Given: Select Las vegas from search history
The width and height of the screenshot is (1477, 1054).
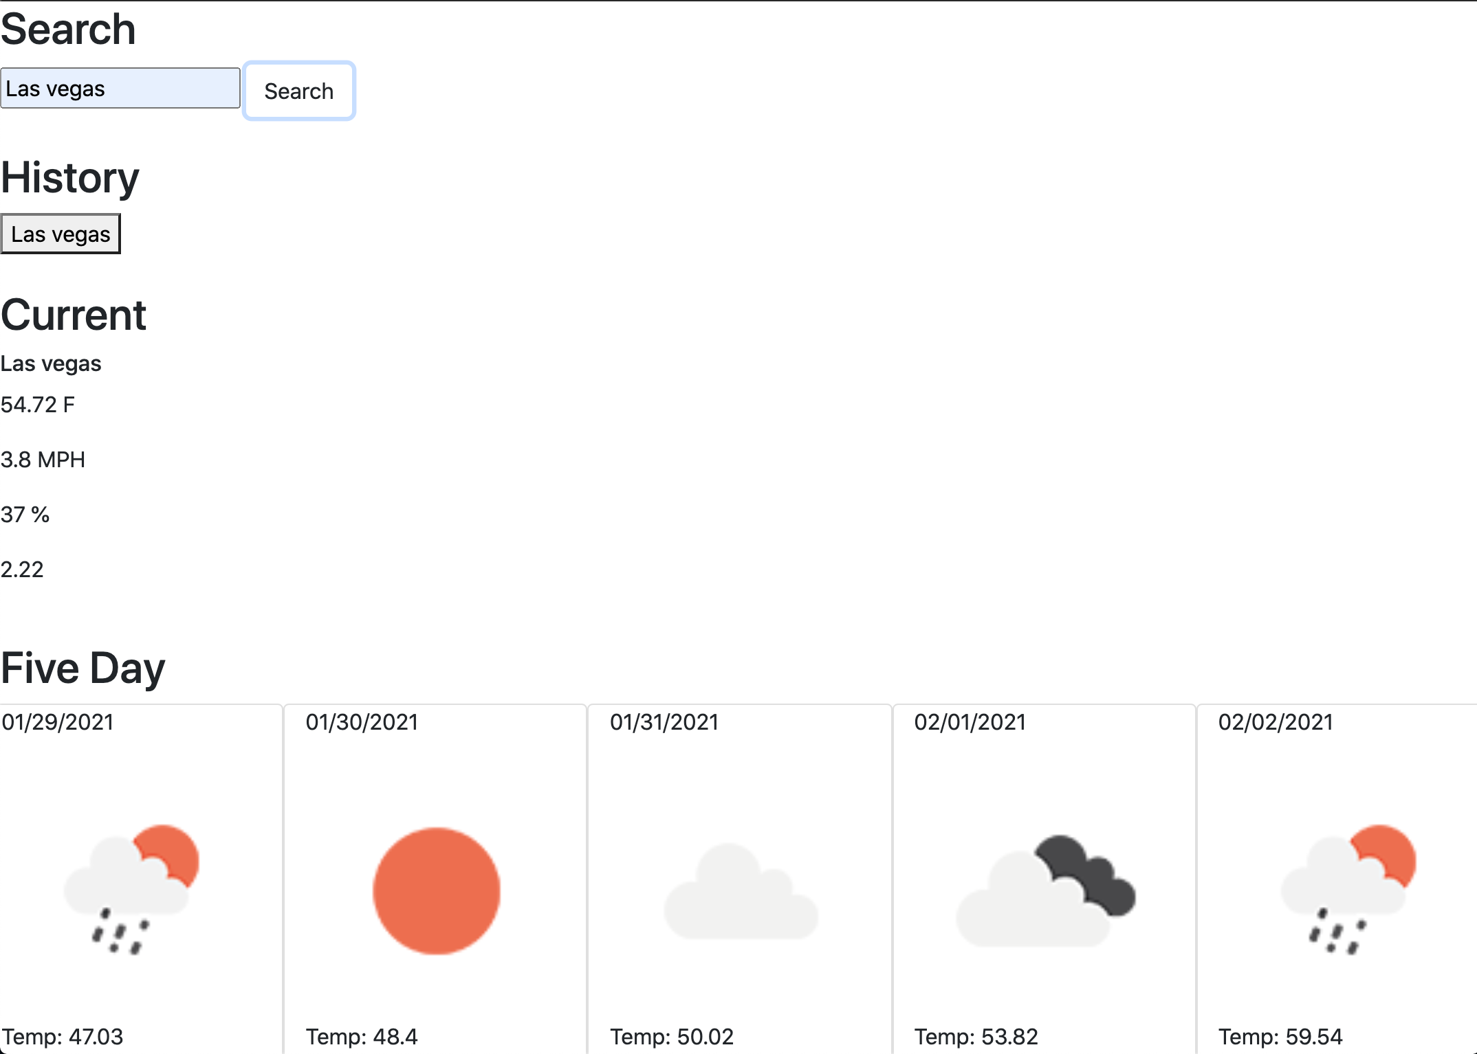Looking at the screenshot, I should click(61, 234).
